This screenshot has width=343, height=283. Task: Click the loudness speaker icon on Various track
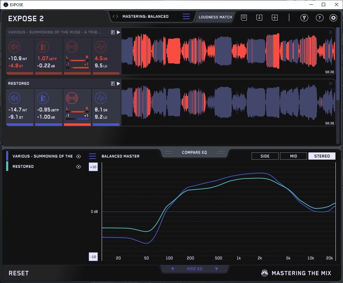14,47
